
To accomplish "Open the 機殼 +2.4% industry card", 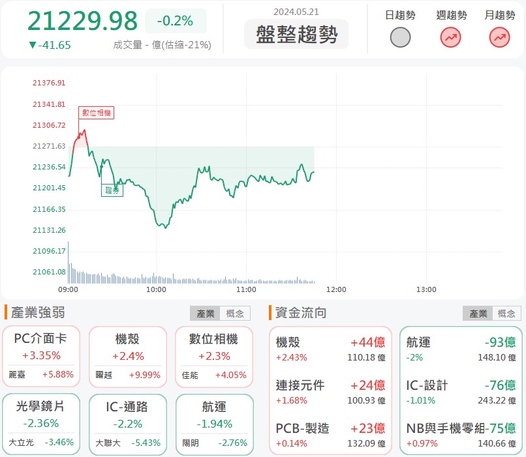I will (128, 357).
